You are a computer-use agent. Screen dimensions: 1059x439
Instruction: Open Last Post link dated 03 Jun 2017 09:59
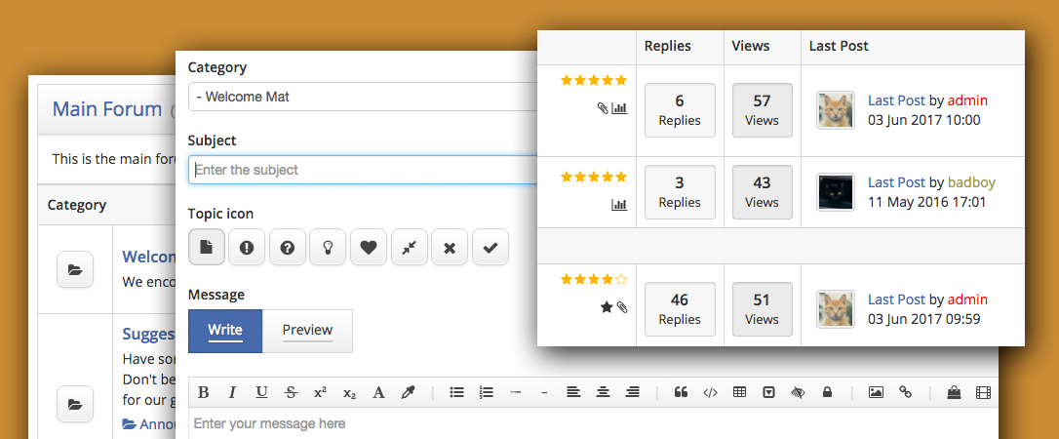[896, 299]
